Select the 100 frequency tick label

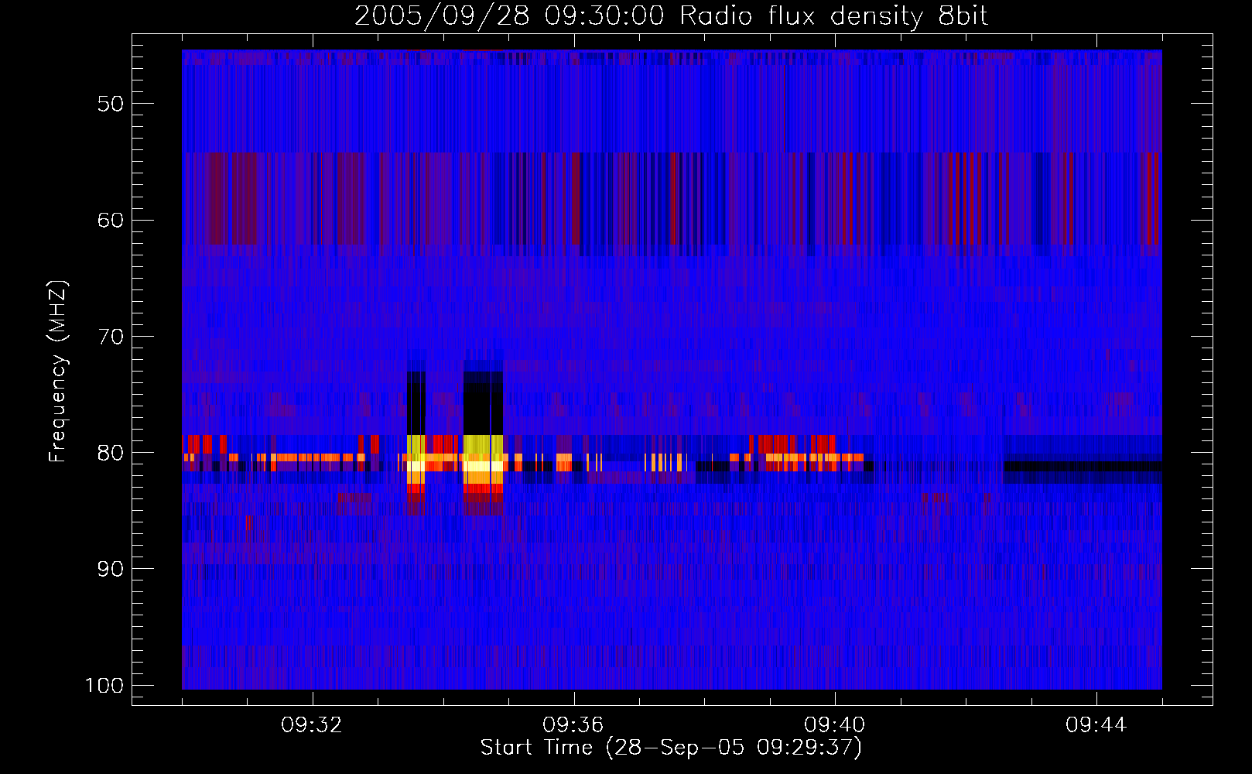click(104, 686)
